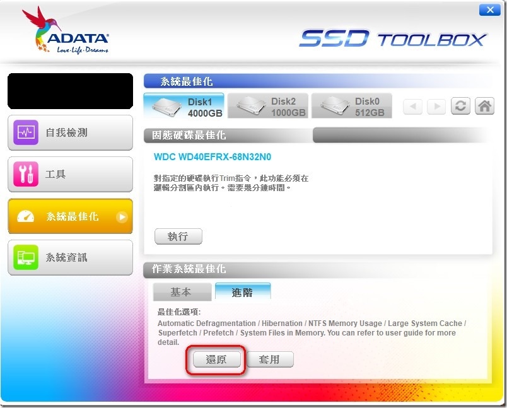Image resolution: width=507 pixels, height=408 pixels.
Task: Click the previous disk arrow
Action: [412, 107]
